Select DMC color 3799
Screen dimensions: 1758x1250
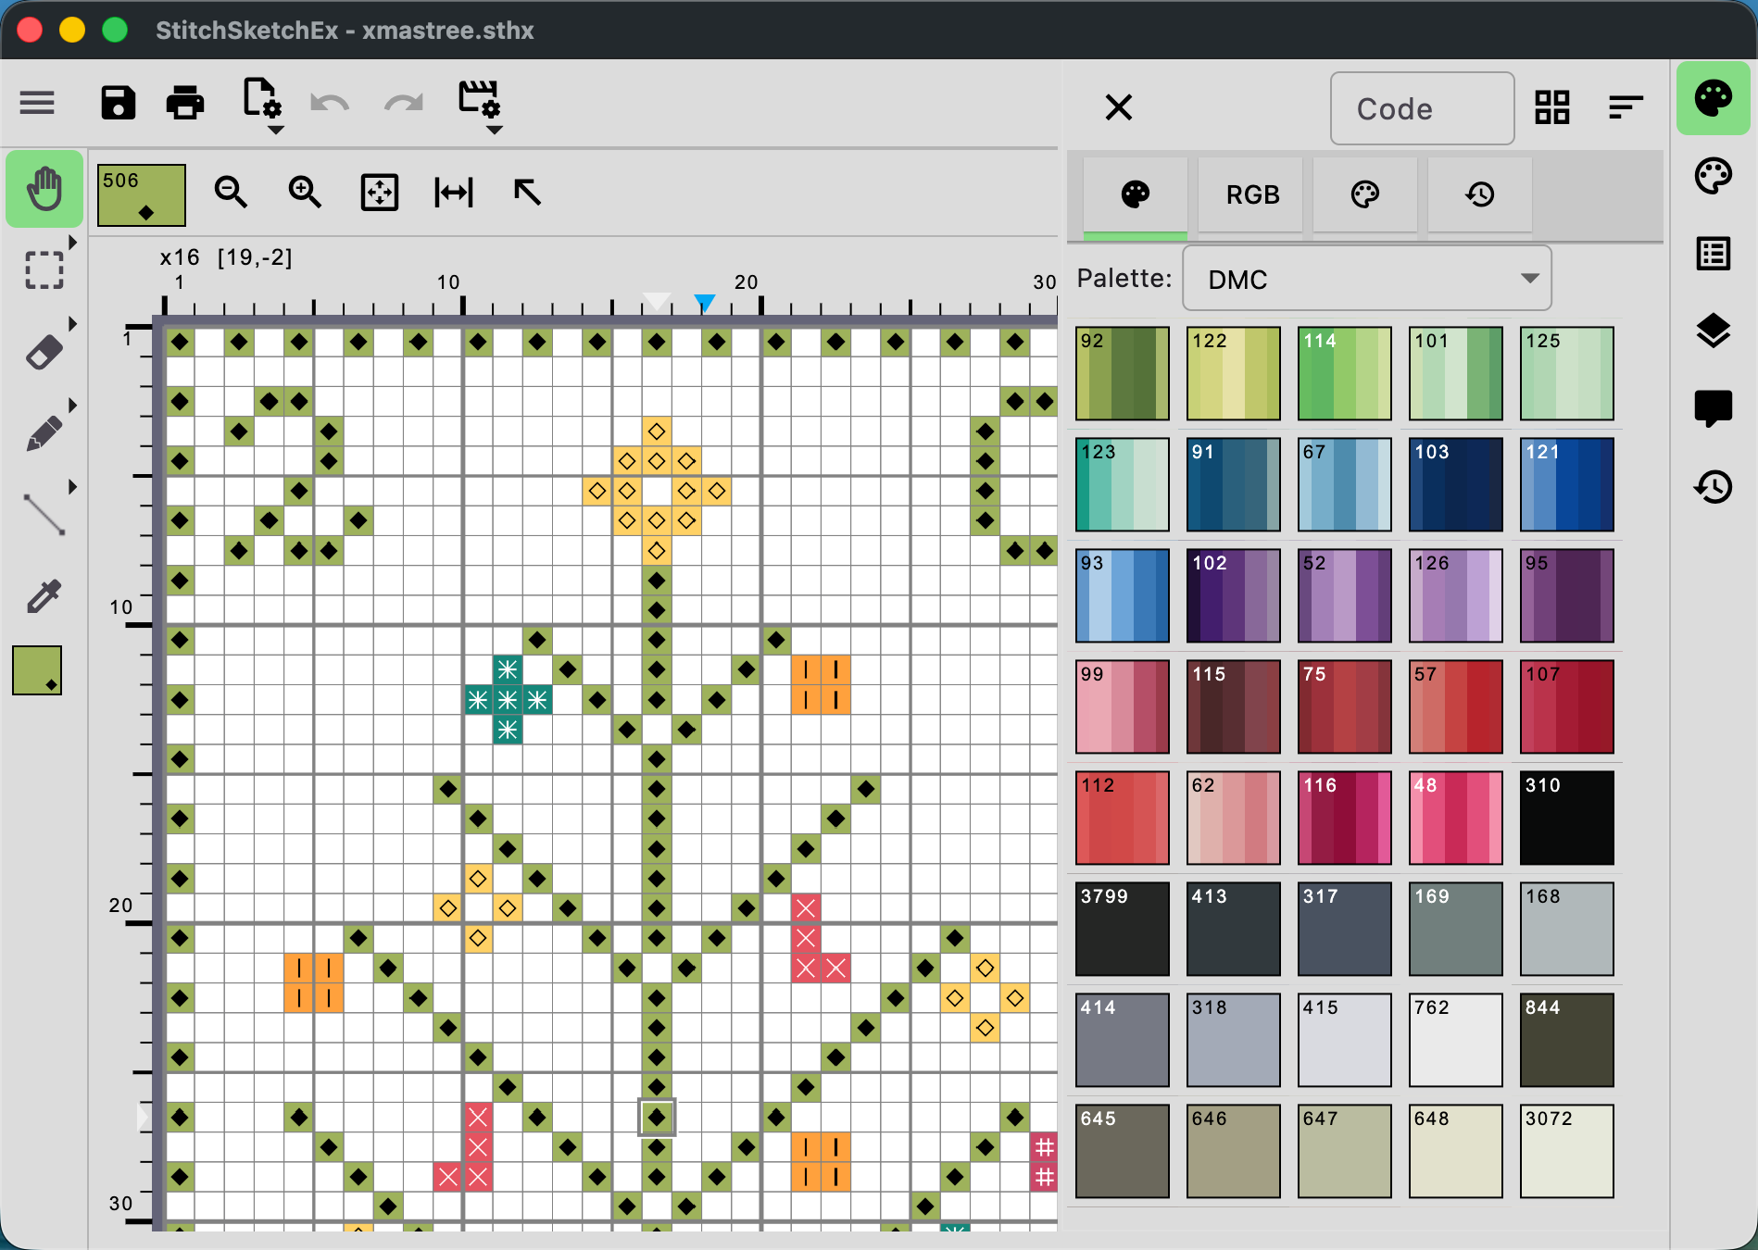coord(1123,929)
